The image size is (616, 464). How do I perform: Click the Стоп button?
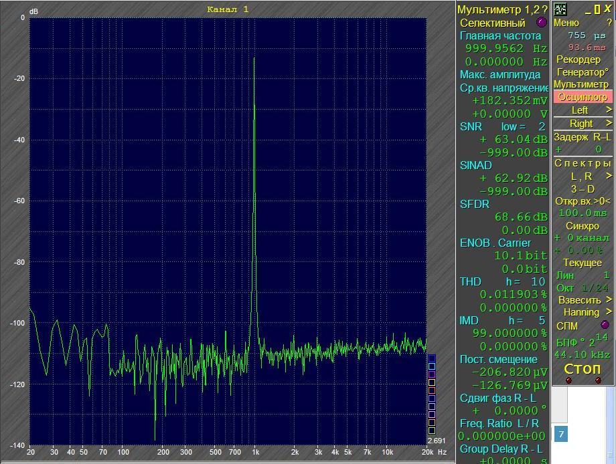(x=583, y=369)
